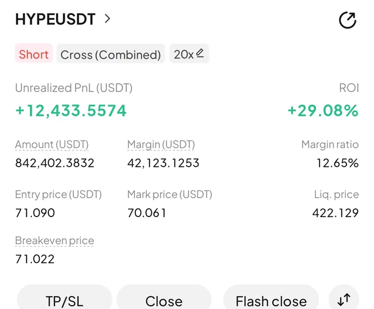Tap the ROI percentage +29.08%
This screenshot has width=374, height=309.
(x=323, y=111)
